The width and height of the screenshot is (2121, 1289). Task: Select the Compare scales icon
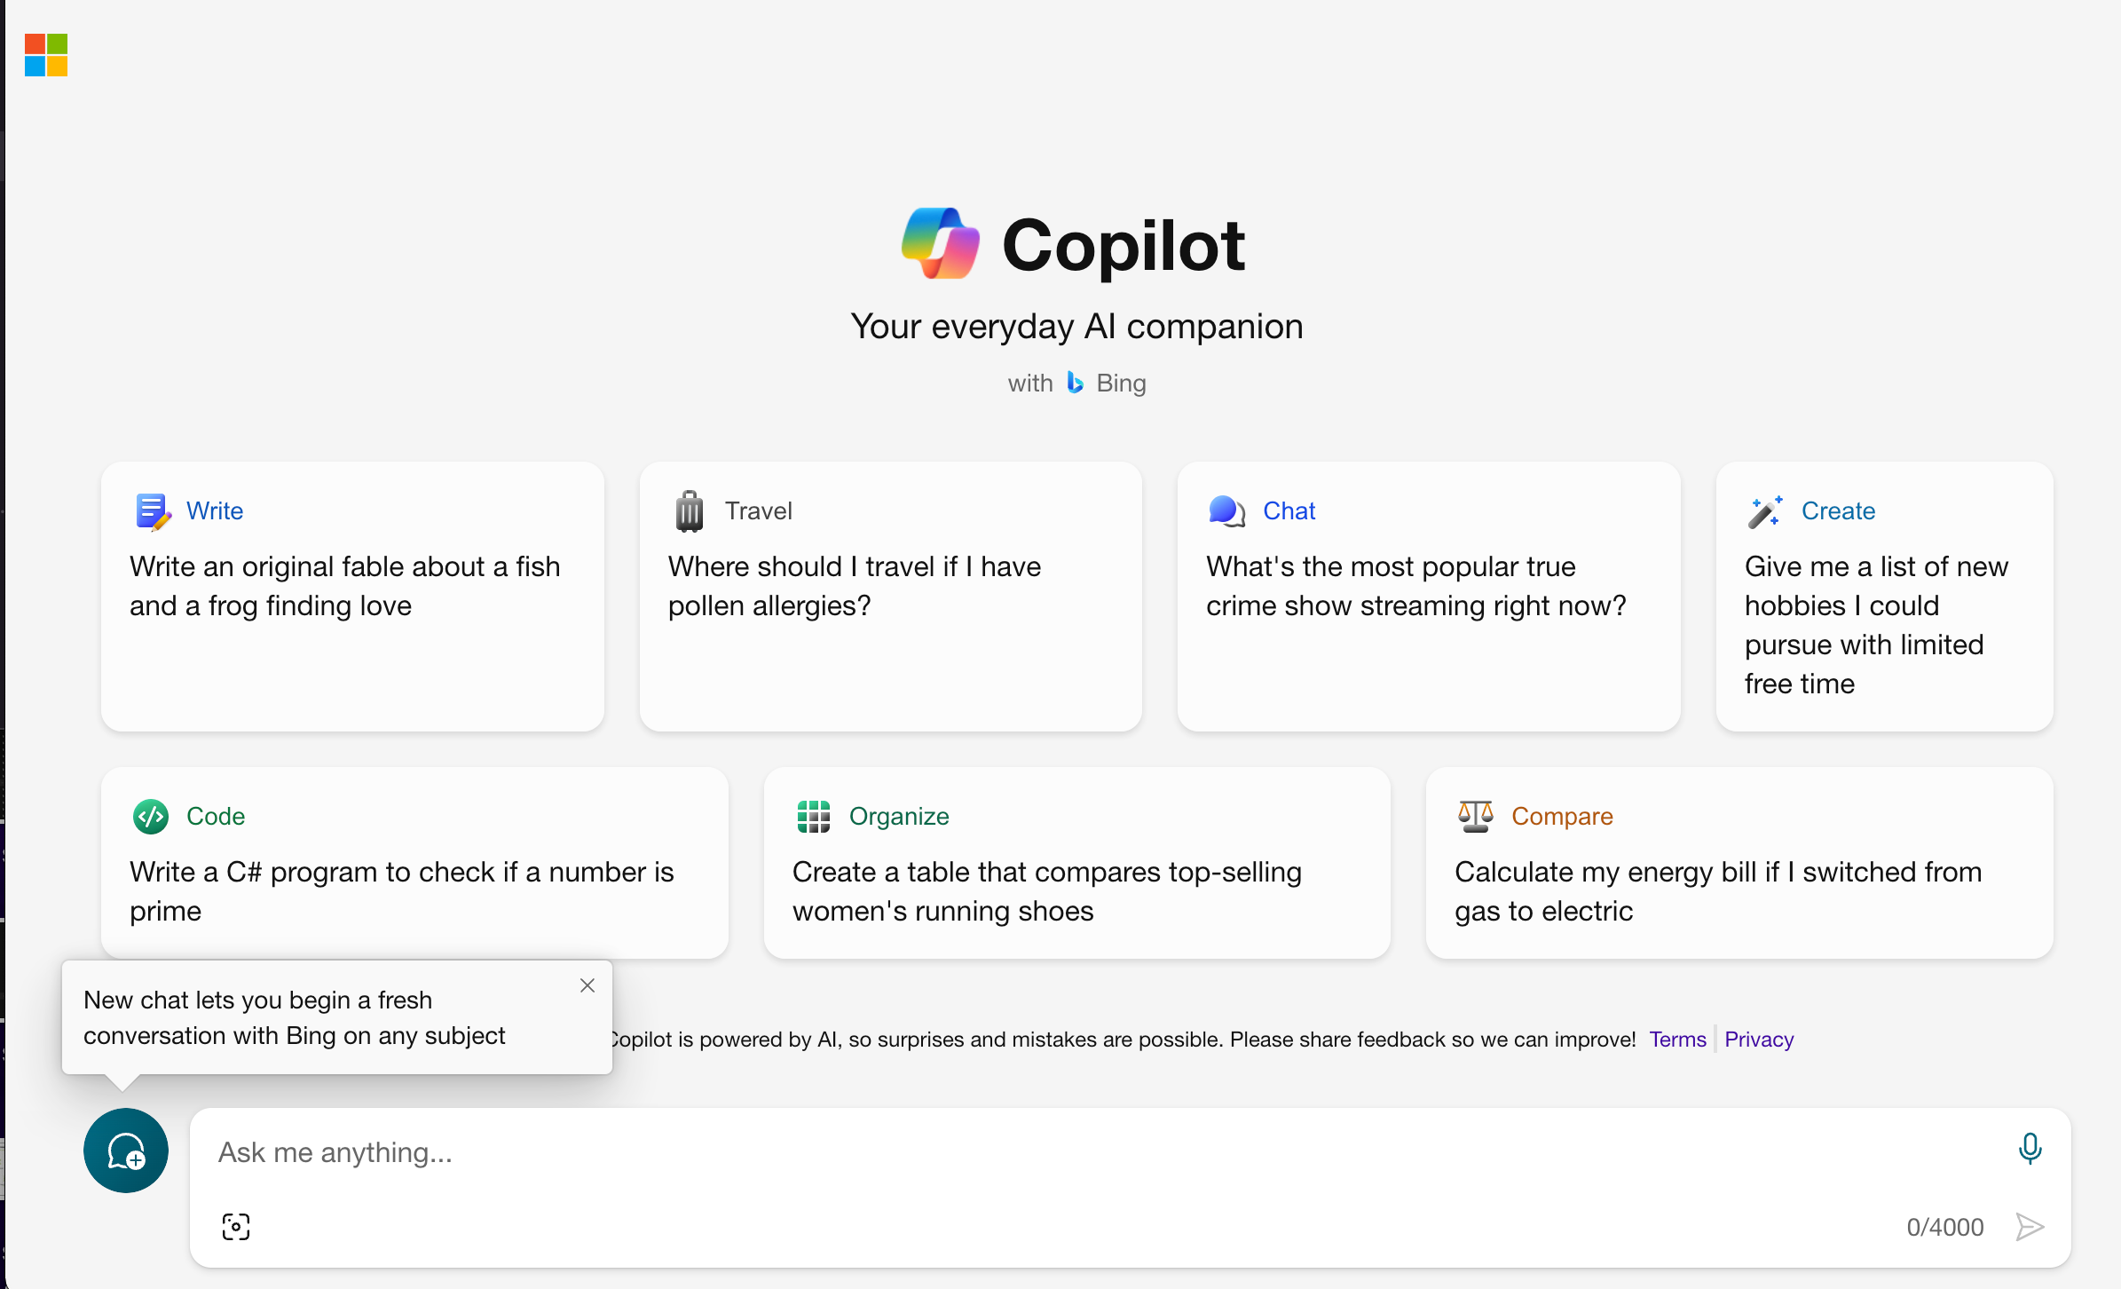click(1475, 815)
